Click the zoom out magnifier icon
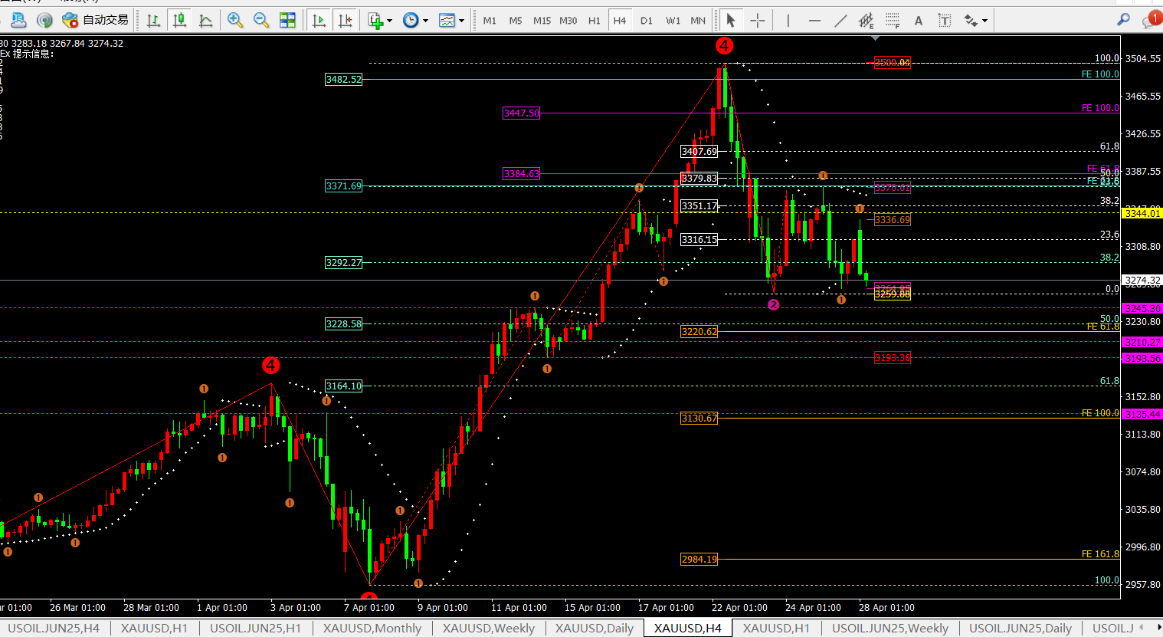1163x637 pixels. point(261,21)
